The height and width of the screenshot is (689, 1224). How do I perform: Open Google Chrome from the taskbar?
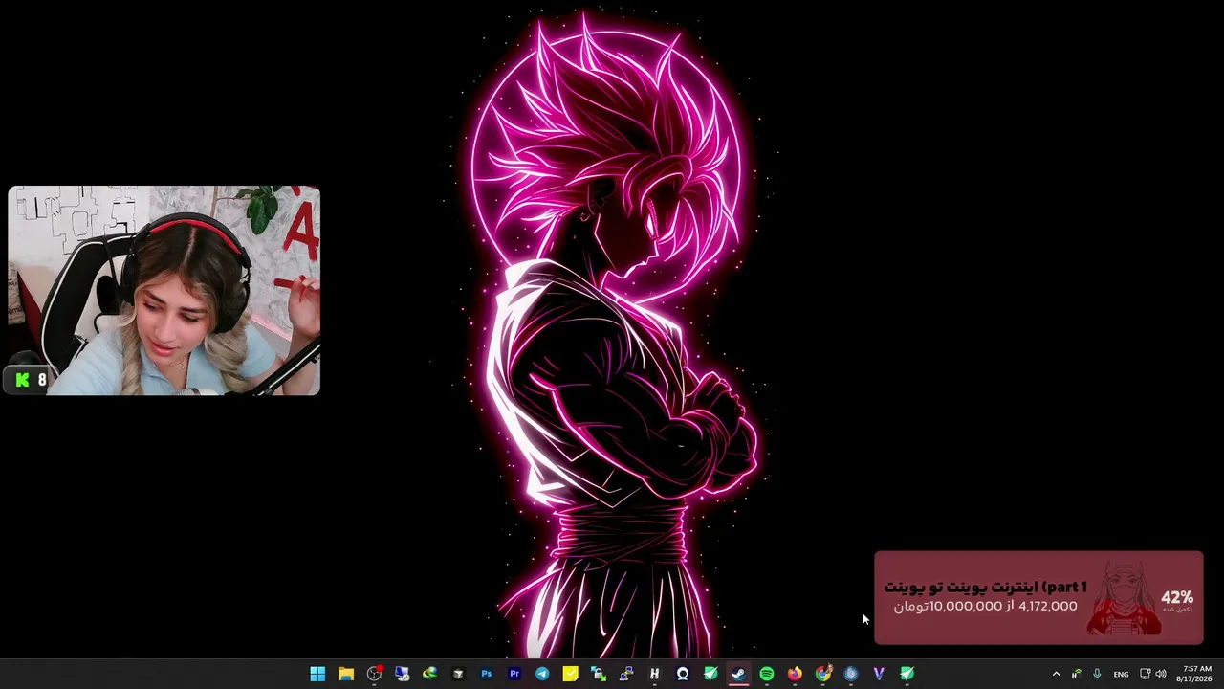[823, 674]
